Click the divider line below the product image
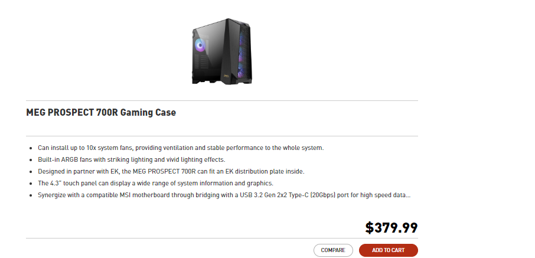Screen dimensions: 535x258 (x=221, y=101)
